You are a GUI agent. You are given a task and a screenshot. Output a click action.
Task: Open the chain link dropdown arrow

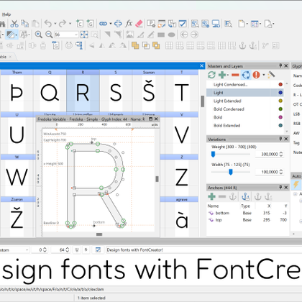[x=111, y=24]
